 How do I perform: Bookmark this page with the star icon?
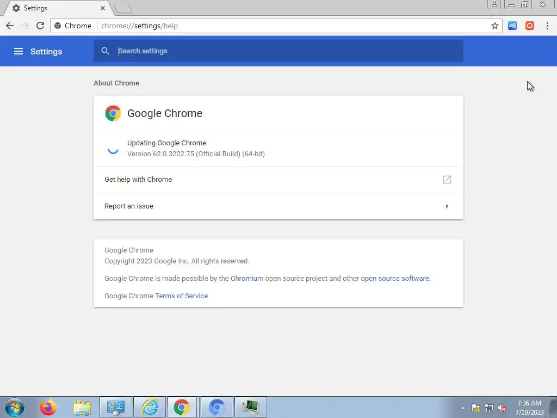coord(495,26)
